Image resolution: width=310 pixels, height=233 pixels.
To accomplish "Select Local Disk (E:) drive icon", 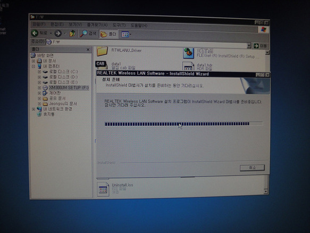I will [x=45, y=82].
